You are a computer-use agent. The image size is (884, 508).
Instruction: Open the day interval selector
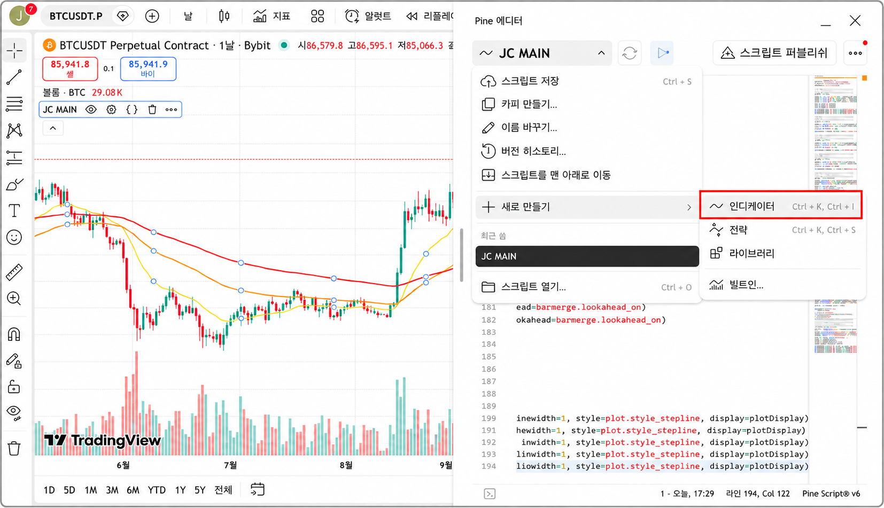click(188, 16)
